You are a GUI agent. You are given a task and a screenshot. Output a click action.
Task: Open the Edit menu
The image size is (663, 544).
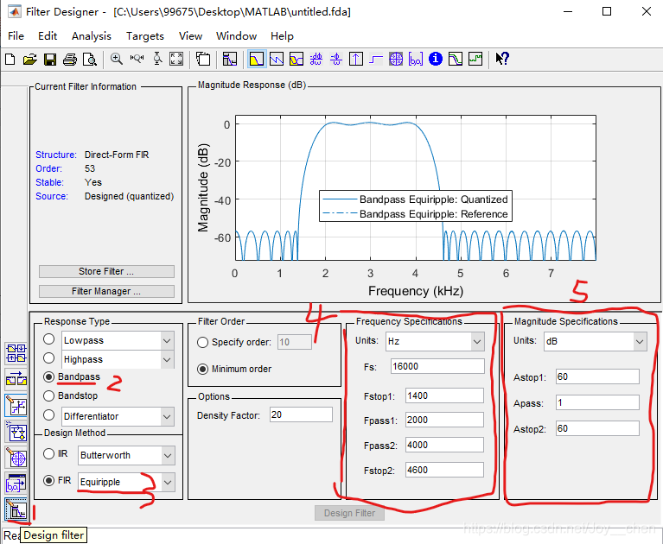click(48, 36)
